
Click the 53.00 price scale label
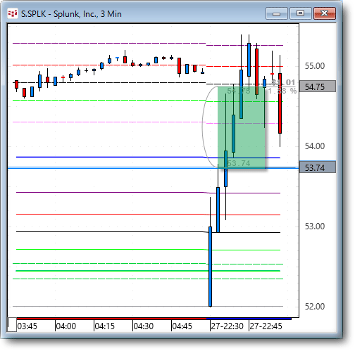coord(315,226)
